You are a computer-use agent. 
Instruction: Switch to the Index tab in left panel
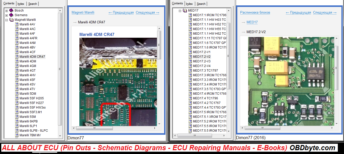tap(21, 4)
